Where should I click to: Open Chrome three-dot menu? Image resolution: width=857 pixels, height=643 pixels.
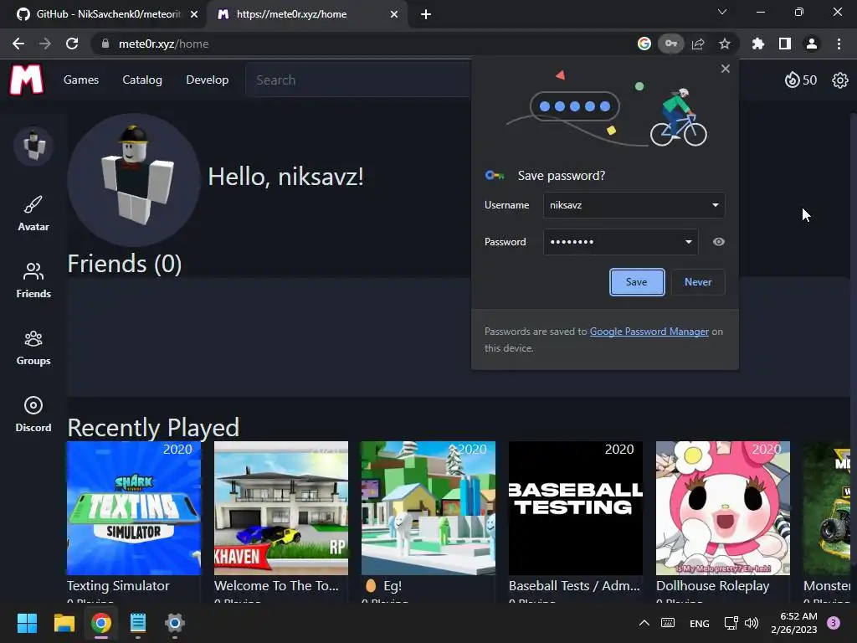click(839, 44)
